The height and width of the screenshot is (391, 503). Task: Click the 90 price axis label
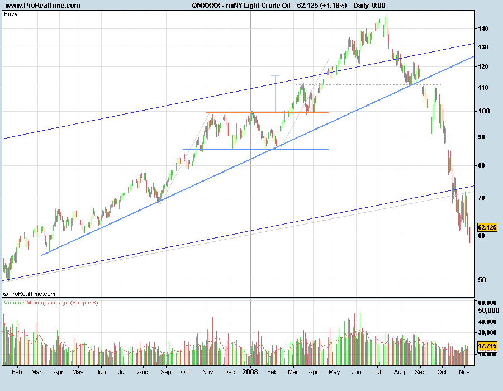pyautogui.click(x=482, y=137)
